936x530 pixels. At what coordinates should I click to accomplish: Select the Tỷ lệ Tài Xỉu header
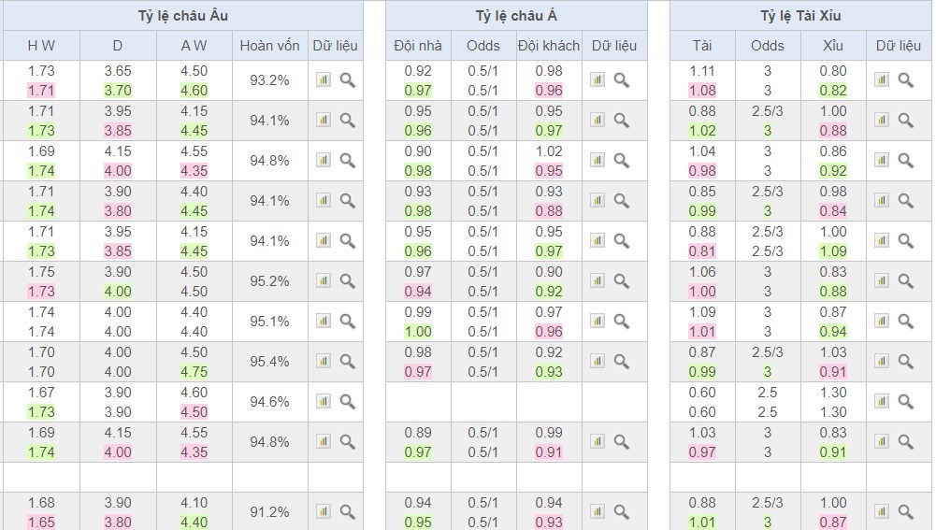[x=800, y=15]
